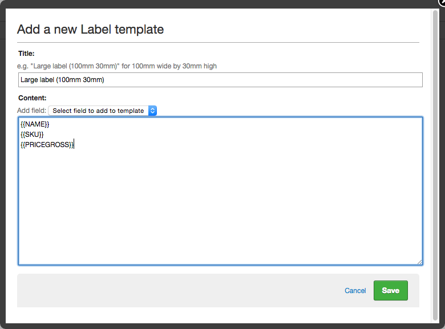Click the Add field: label text
The height and width of the screenshot is (329, 445).
[31, 111]
